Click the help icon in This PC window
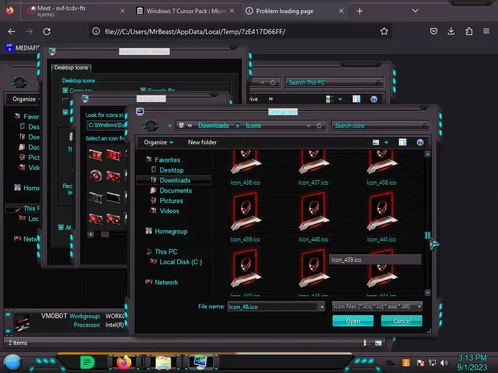498x373 pixels. coord(374,99)
